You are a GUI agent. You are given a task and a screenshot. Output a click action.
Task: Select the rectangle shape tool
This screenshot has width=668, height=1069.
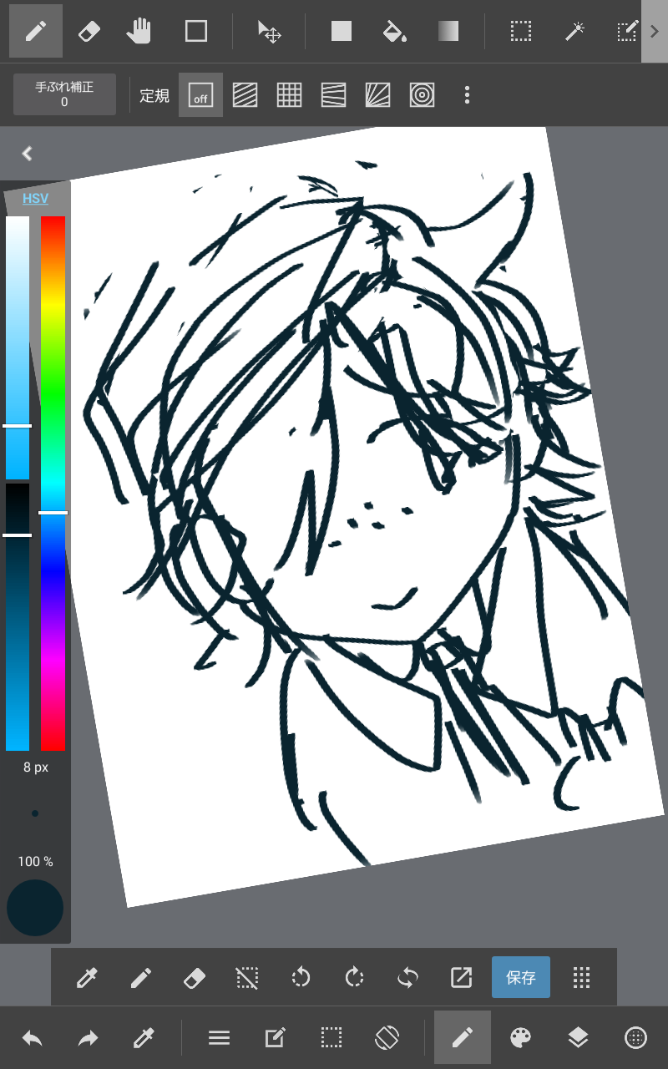196,32
